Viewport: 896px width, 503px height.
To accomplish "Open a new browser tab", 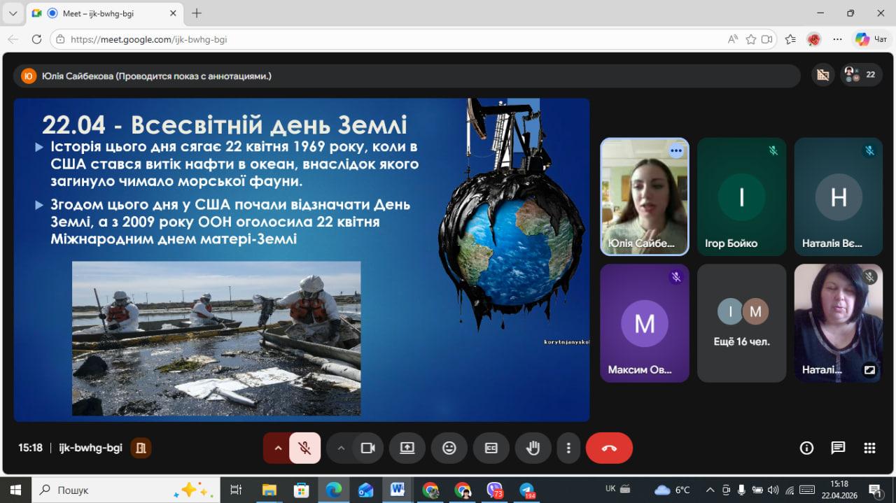I will (x=197, y=13).
